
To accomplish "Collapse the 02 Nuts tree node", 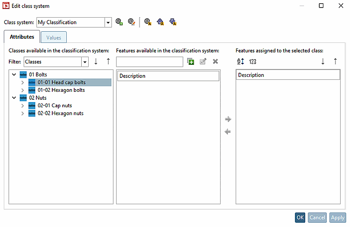I will click(14, 98).
